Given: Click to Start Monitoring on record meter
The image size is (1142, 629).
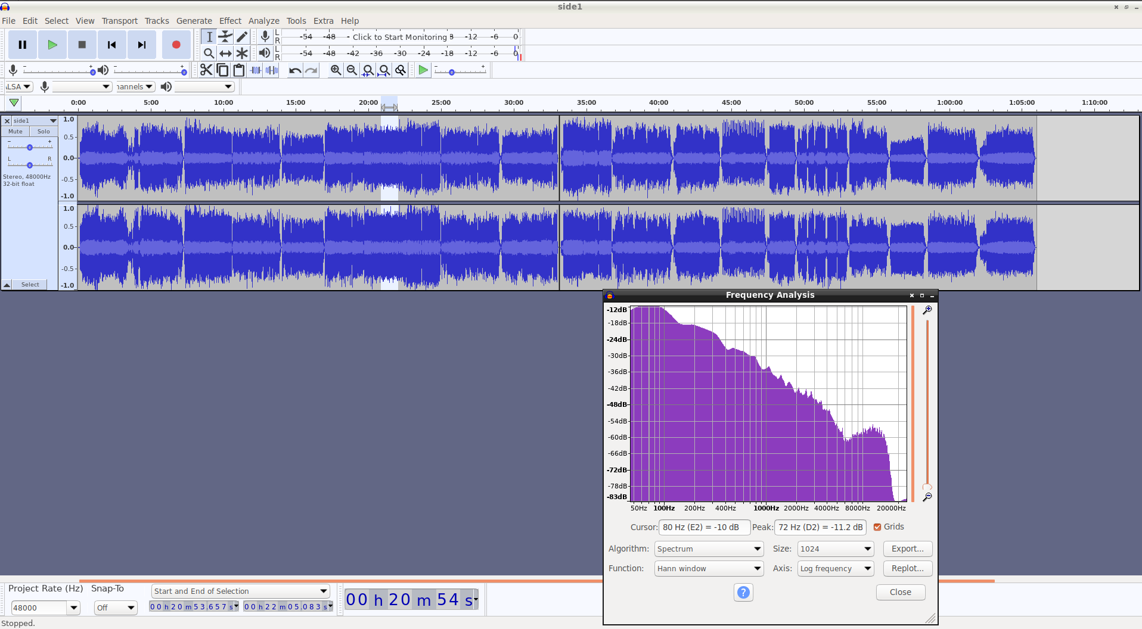Looking at the screenshot, I should tap(399, 37).
